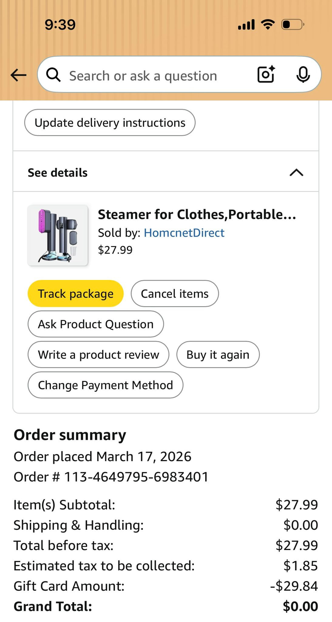
Task: Select Cancel items button
Action: coord(174,294)
